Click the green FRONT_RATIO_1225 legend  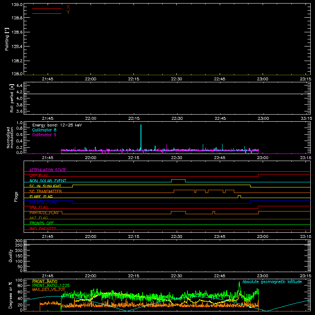[51, 285]
